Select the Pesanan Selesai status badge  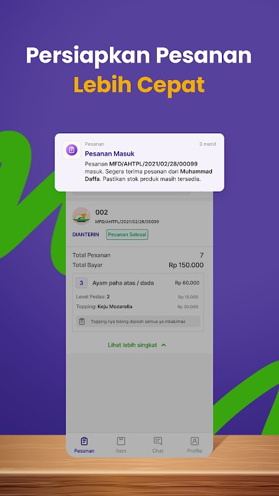[127, 235]
